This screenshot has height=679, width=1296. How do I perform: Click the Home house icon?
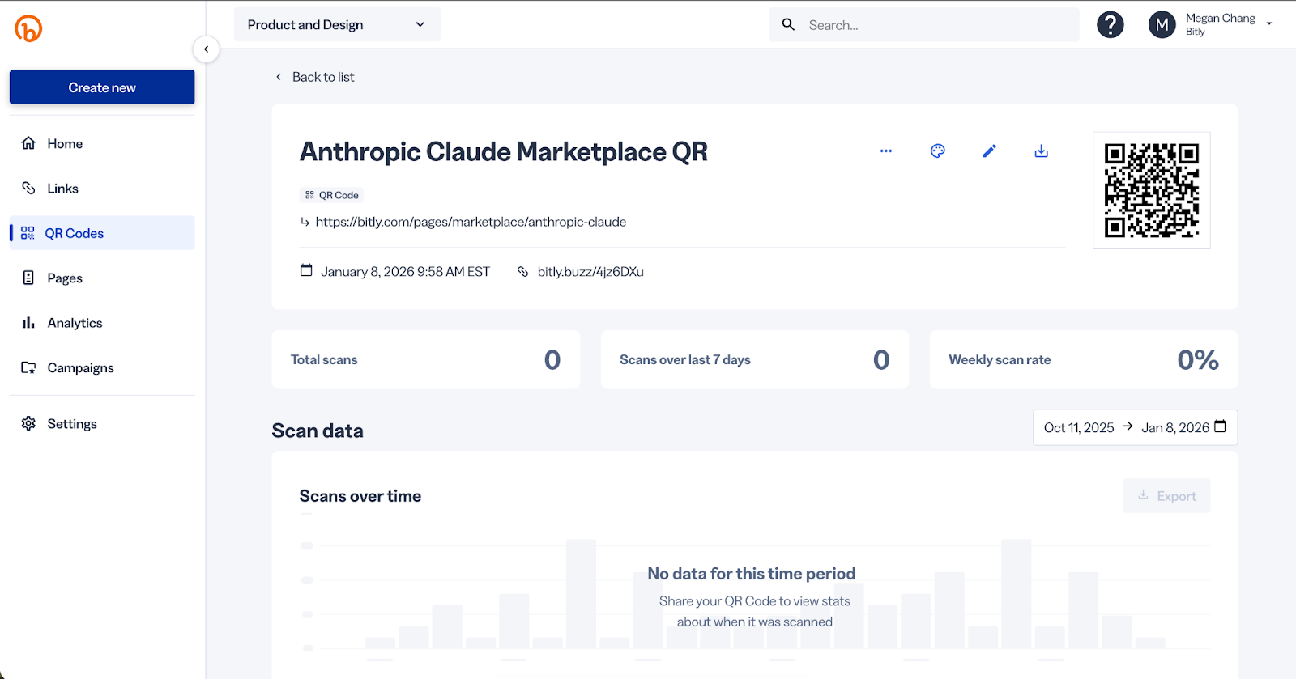coord(28,143)
